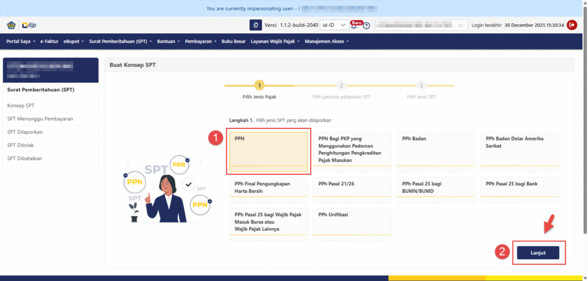Click step 2 circle in the progress stepper

(x=341, y=85)
